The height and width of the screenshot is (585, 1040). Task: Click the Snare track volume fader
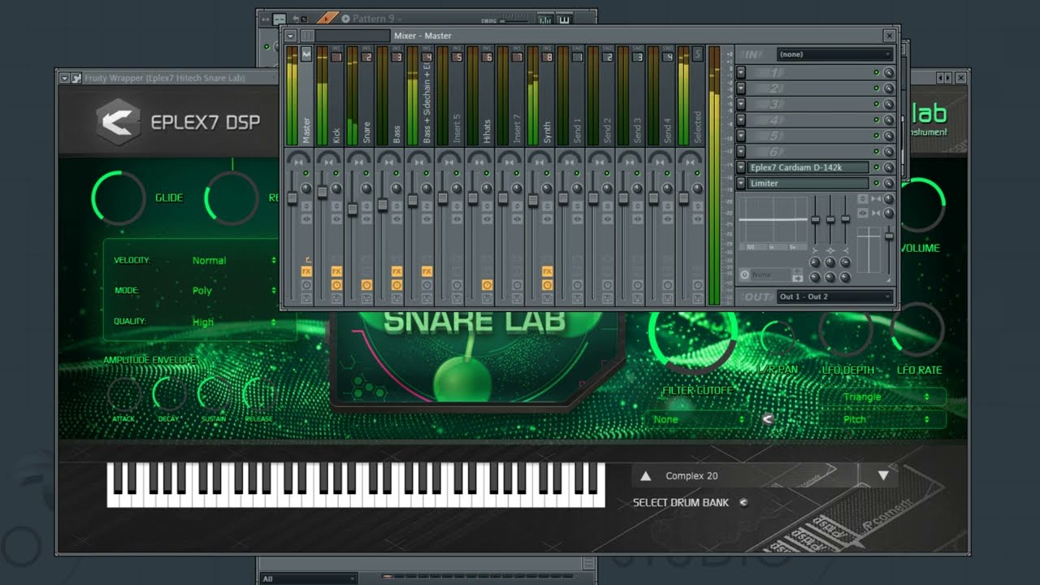(352, 209)
